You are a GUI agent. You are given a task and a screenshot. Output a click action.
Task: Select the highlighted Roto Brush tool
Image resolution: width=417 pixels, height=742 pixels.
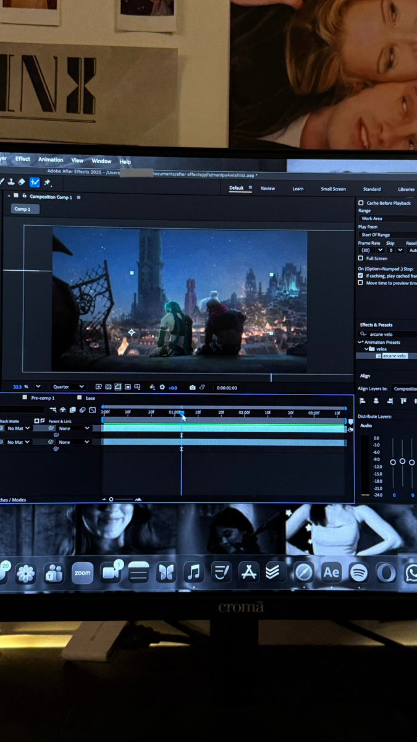coord(35,182)
